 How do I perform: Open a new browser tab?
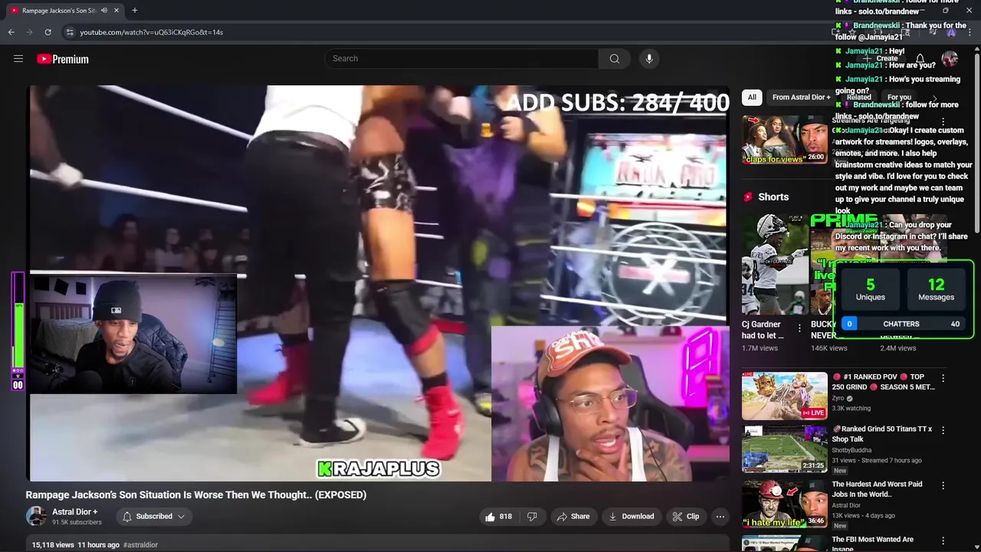click(x=134, y=10)
